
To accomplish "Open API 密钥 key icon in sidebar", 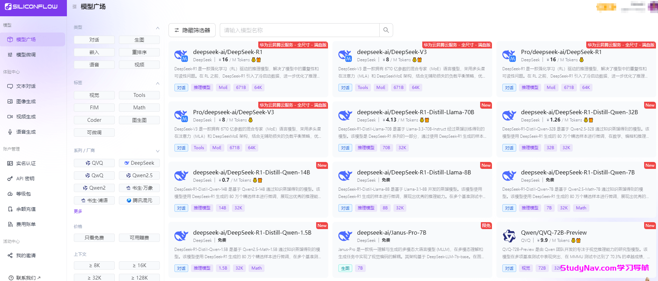I will (x=10, y=179).
